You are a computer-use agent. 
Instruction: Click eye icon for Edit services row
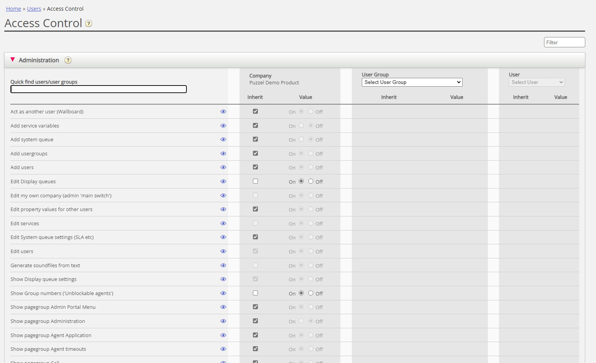223,224
